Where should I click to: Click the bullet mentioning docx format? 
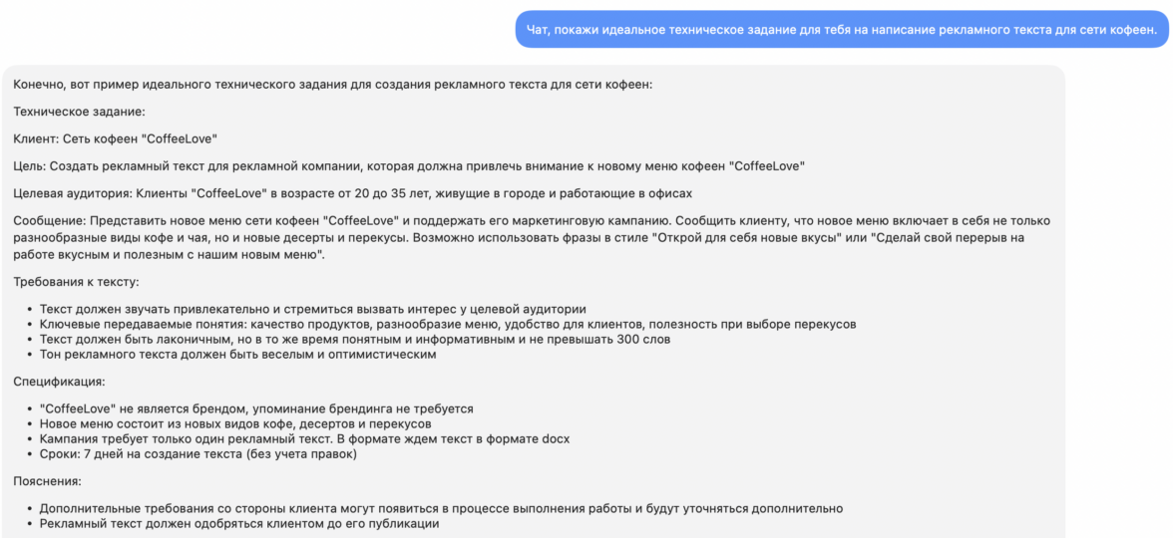(x=305, y=438)
